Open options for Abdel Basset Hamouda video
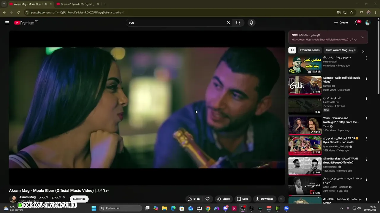Viewport: 380px width, 213px height. point(366,179)
